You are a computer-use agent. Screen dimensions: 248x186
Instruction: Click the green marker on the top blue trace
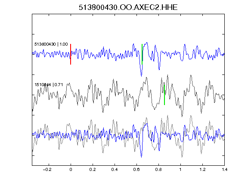click(142, 54)
